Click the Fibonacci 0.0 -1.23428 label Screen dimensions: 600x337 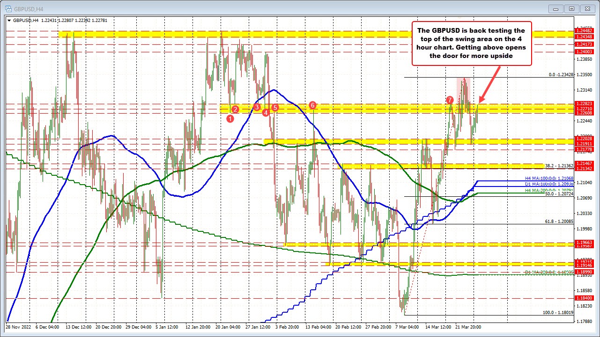561,75
